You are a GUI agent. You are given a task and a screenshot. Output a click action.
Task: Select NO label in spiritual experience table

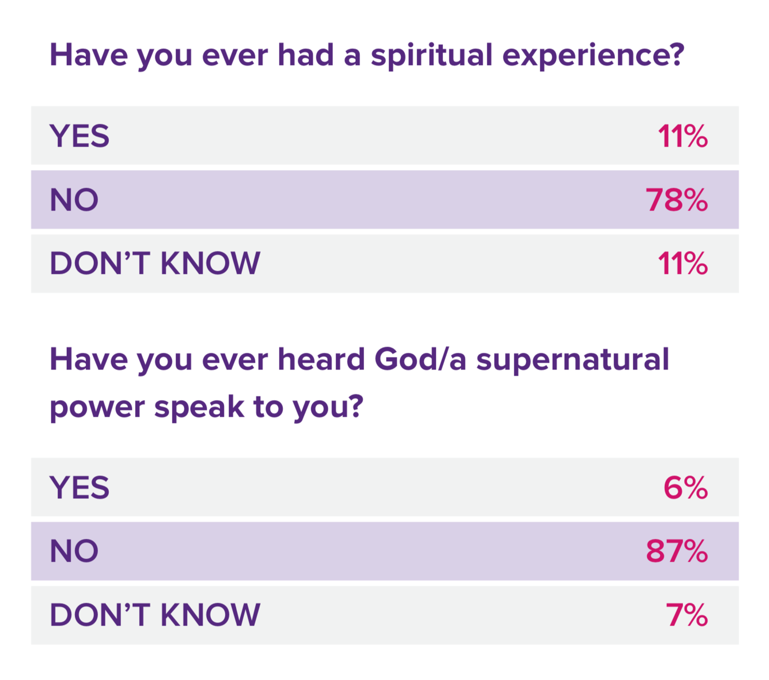[x=74, y=200]
